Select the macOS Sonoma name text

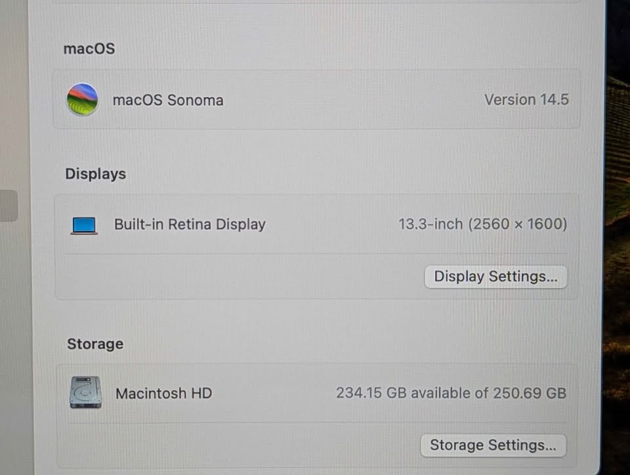pos(168,101)
